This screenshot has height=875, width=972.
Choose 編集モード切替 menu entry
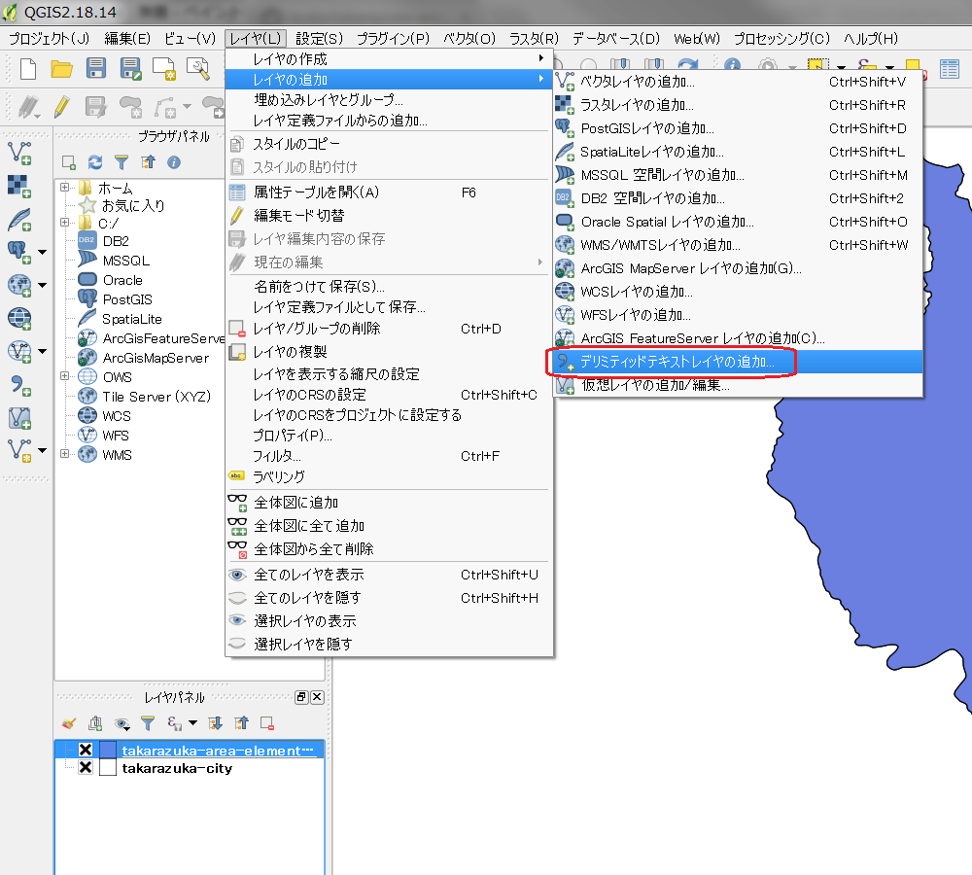pos(389,216)
